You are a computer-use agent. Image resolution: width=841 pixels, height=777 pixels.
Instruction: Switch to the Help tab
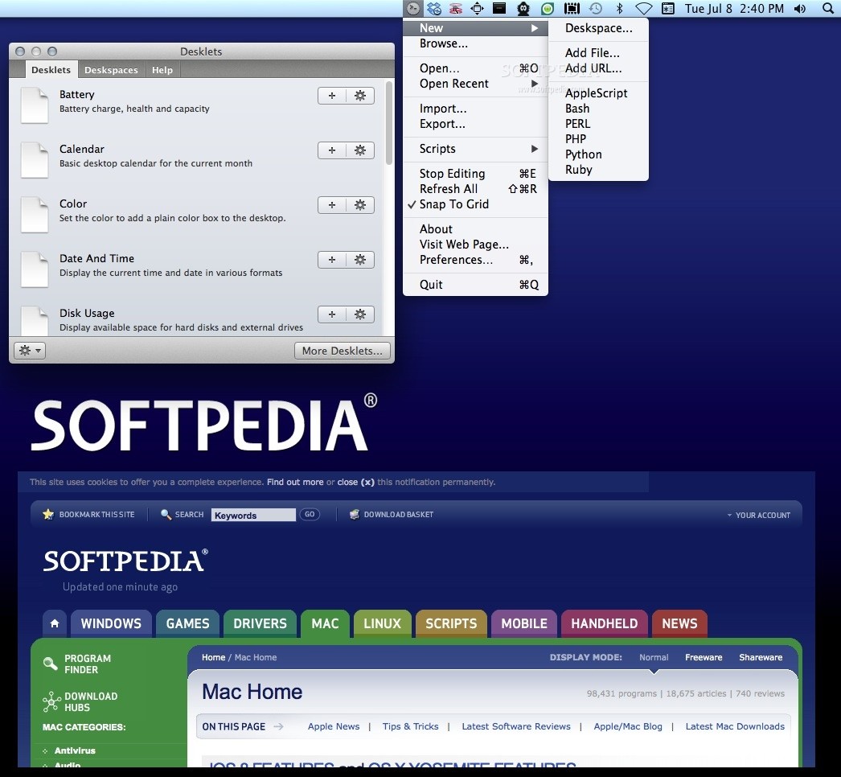point(162,70)
